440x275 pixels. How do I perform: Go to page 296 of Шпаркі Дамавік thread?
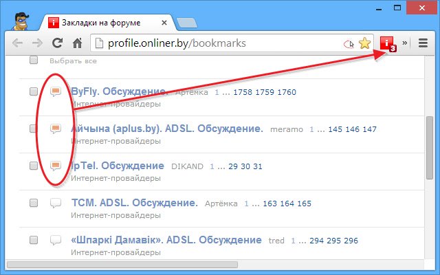click(351, 241)
